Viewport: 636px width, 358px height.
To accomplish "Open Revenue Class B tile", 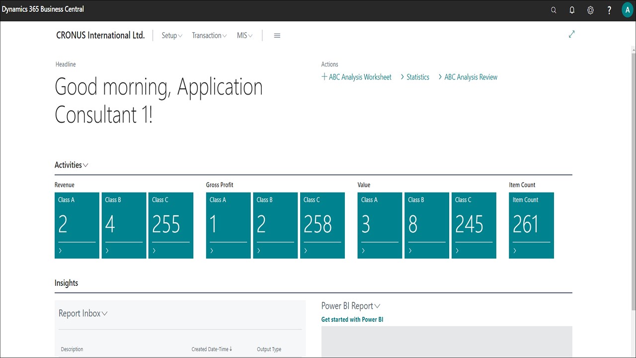I will [124, 225].
